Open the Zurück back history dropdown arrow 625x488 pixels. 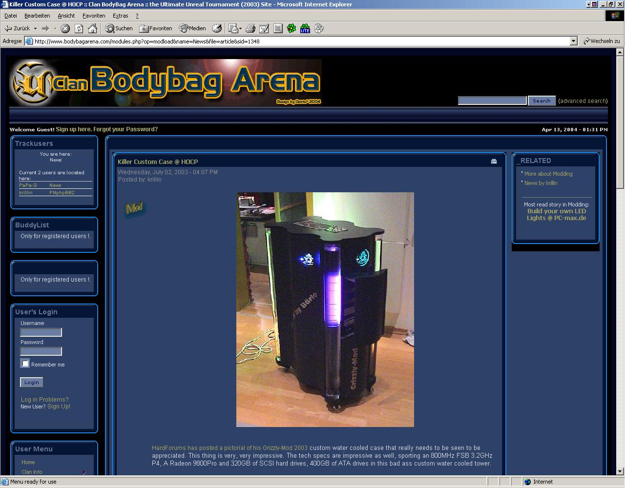tap(35, 28)
